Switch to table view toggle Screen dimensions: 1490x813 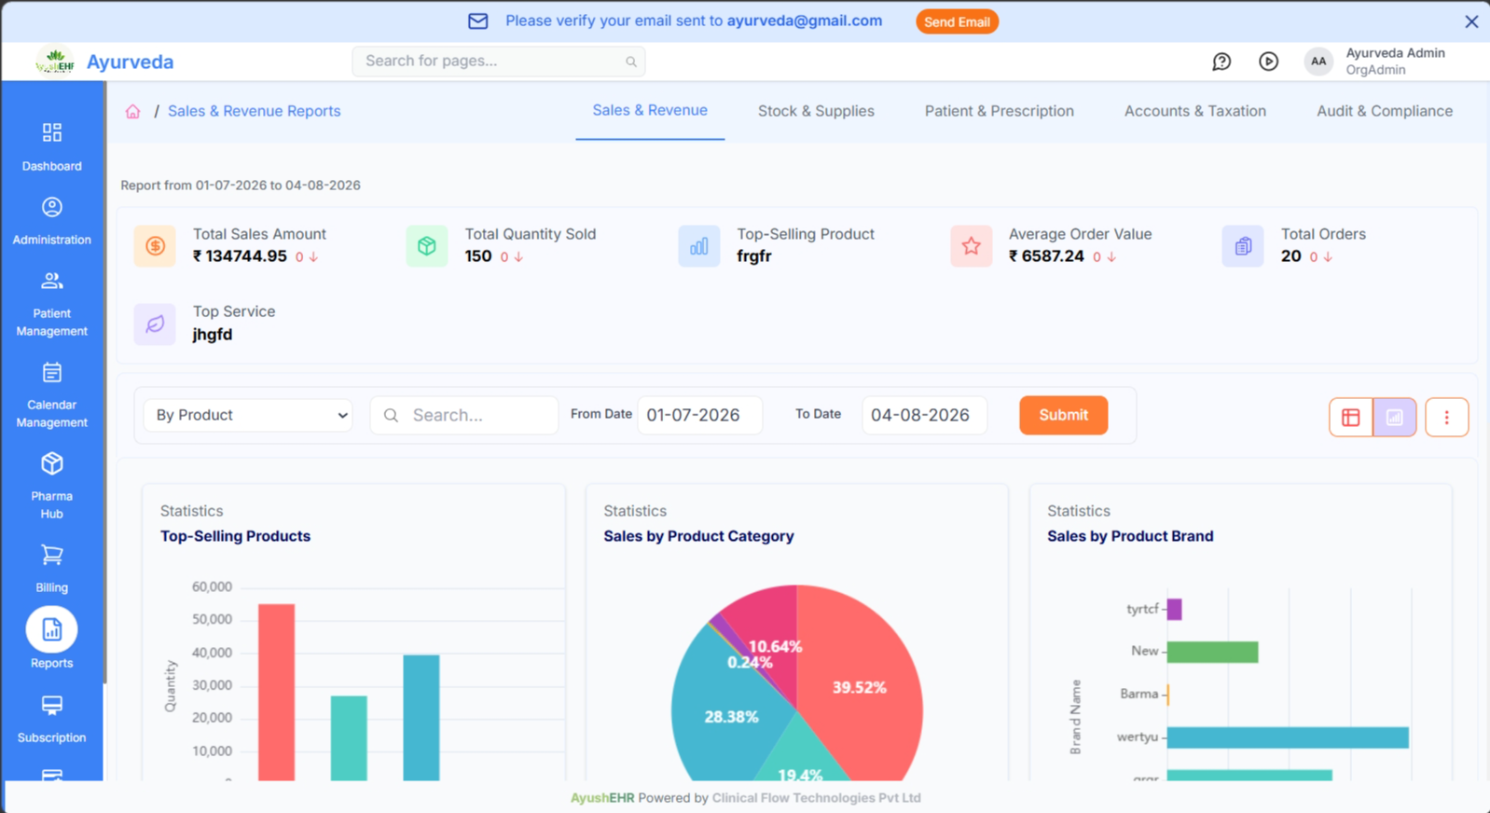tap(1350, 417)
